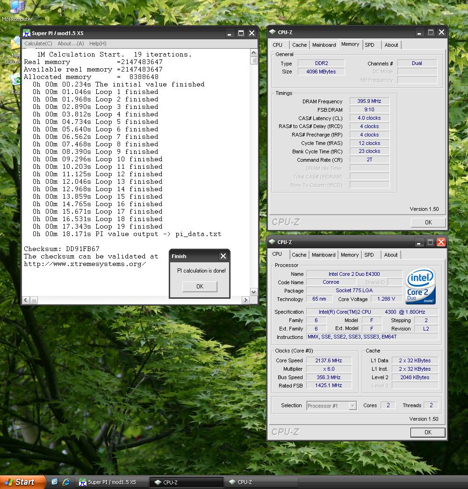Click OK in the CPU-Z Memory window
Viewport: 468px width, 489px height.
click(428, 223)
